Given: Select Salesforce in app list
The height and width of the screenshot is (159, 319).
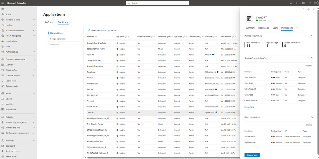Looking at the screenshot, I should (54, 44).
